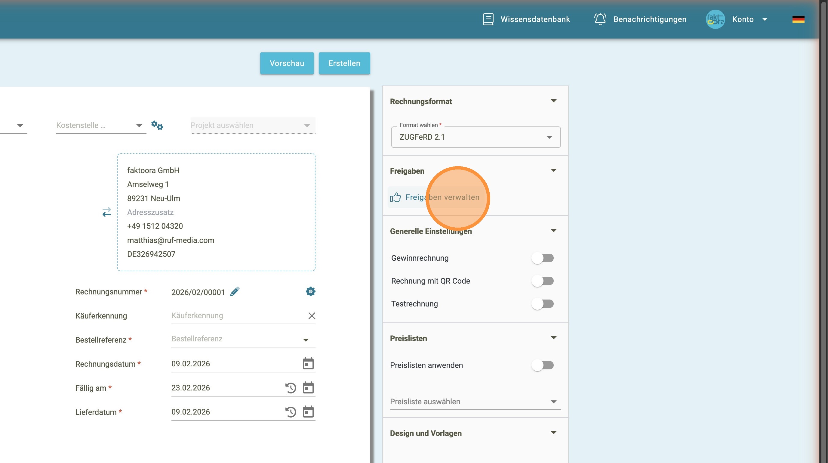Toggle the Testrechnung switch

pos(543,304)
